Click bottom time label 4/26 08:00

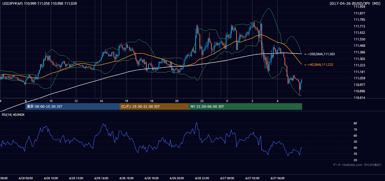[25, 178]
